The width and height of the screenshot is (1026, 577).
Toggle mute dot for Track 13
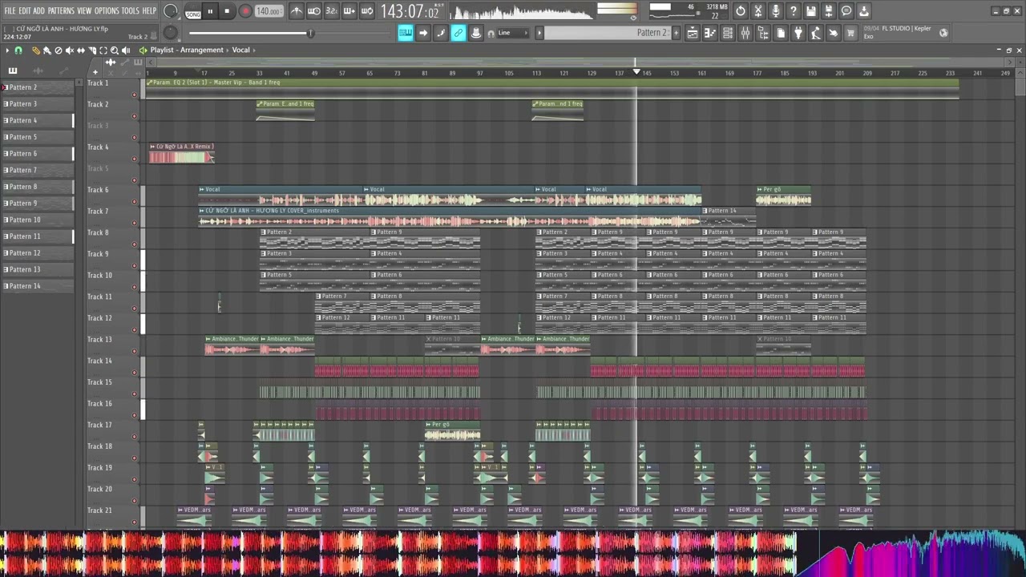pos(134,352)
